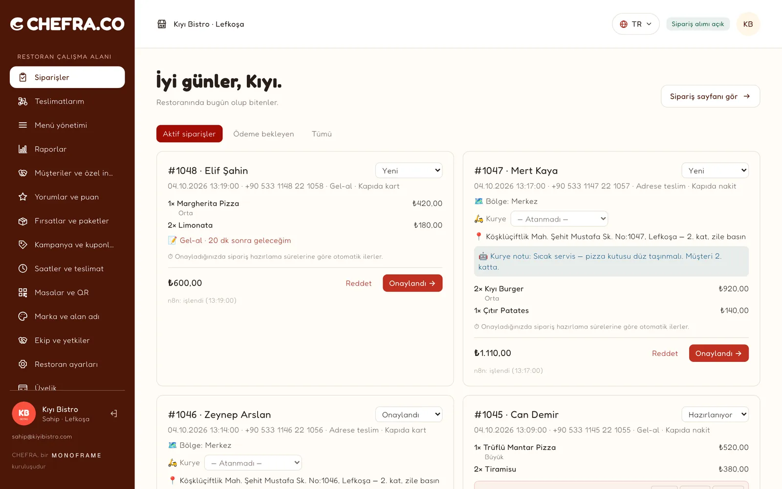
Task: Open the Menü yönetimi sidebar item
Action: pos(67,125)
